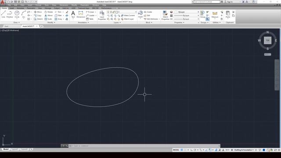
Task: Activate the Copy command
Action: point(38,16)
